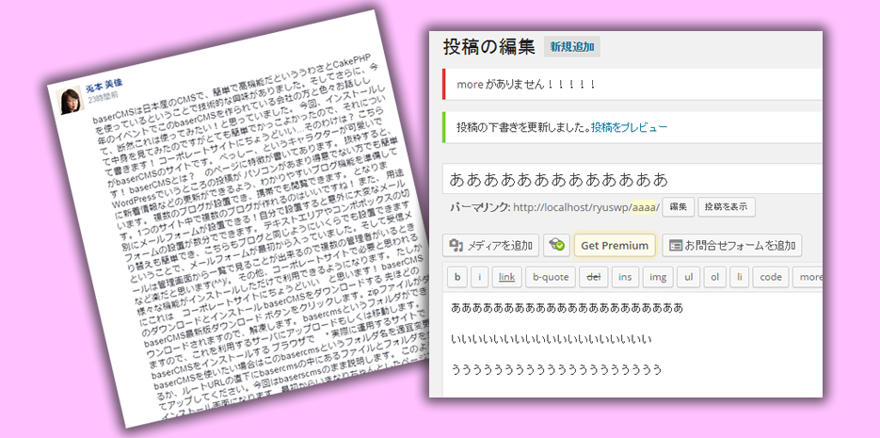Click the del toolbar button
Viewport: 880px width, 438px height.
(x=593, y=277)
